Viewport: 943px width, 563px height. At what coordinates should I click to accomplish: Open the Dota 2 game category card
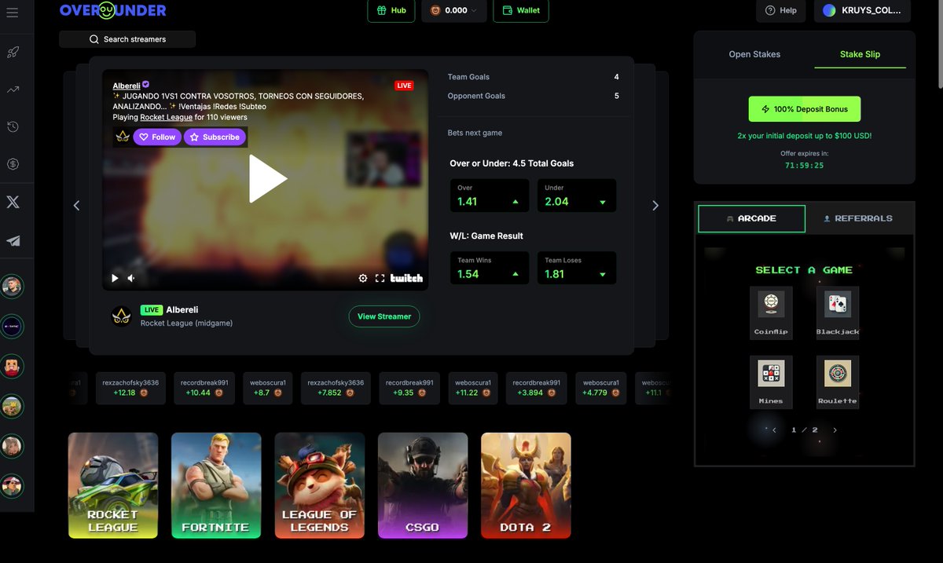click(x=526, y=485)
